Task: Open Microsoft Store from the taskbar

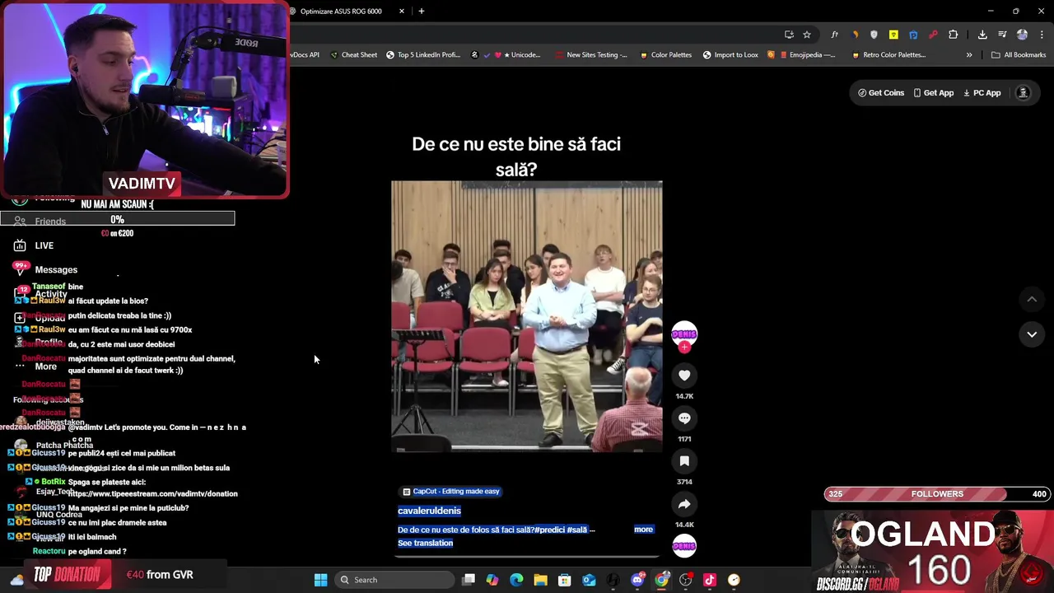Action: coord(565,580)
